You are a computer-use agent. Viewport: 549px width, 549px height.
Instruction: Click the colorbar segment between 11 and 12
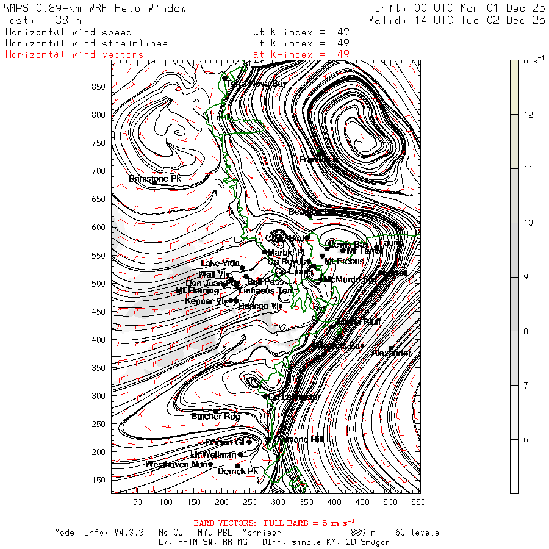[514, 142]
